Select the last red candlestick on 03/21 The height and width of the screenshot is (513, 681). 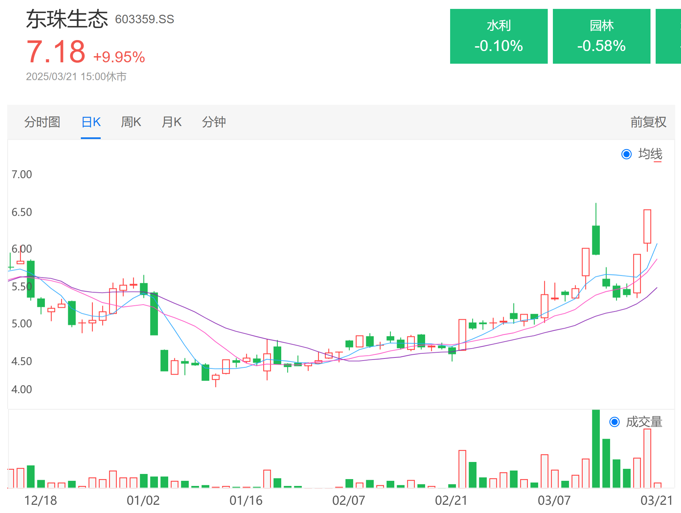pos(647,230)
